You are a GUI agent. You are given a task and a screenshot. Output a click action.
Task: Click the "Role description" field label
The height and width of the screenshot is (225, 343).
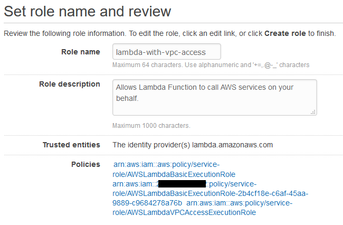tap(70, 84)
